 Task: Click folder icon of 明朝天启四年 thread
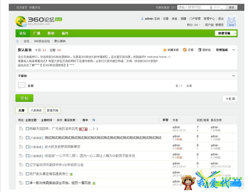[21, 129]
